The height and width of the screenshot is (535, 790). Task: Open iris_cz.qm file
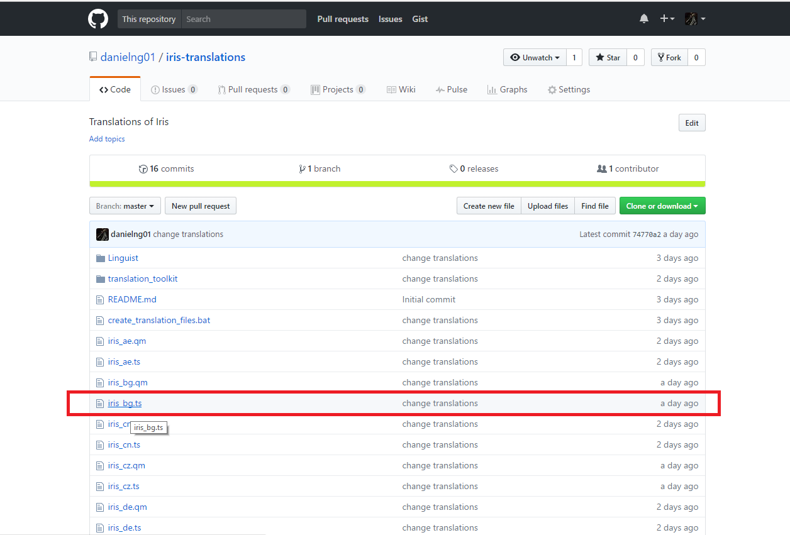coord(126,465)
